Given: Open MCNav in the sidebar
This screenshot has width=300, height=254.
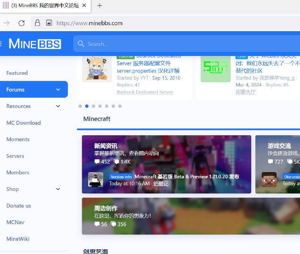Looking at the screenshot, I should (15, 222).
